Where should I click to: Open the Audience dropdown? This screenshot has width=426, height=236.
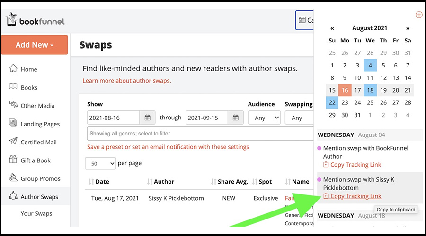[264, 118]
